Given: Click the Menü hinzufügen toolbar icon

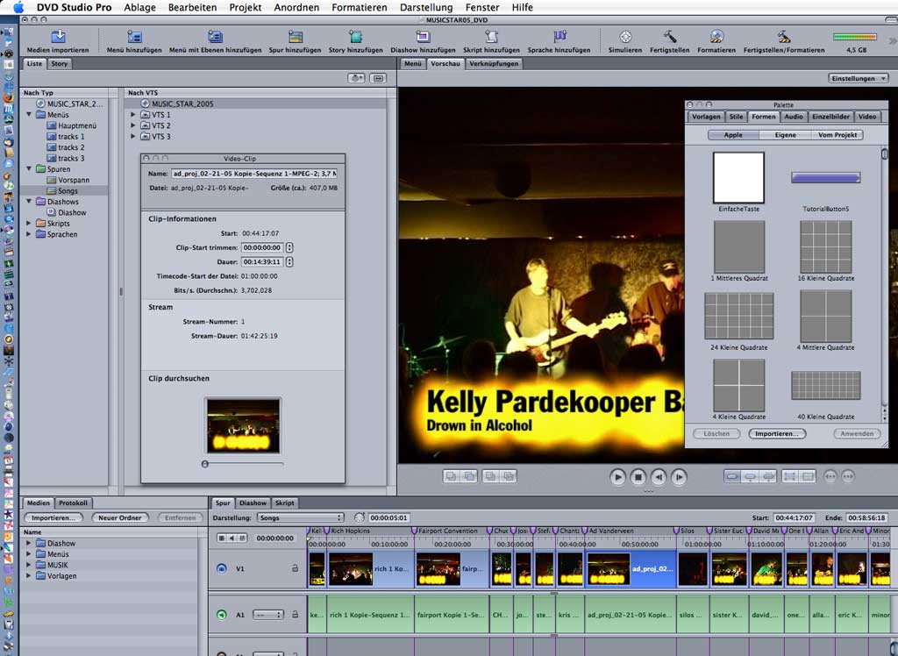Looking at the screenshot, I should (134, 37).
